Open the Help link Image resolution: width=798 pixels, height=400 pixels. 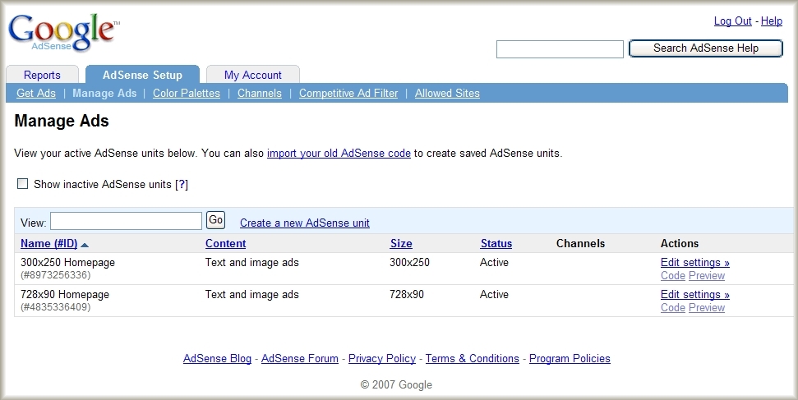(772, 21)
